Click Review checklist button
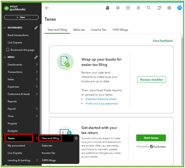Image resolution: width=185 pixels, height=168 pixels. pos(151,80)
